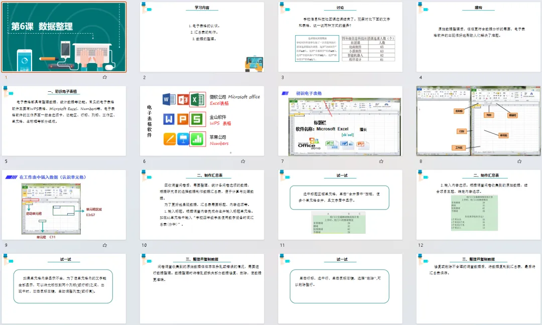Select slide 3 titled 讨论
Viewport: 542px width, 325px height.
click(x=340, y=37)
